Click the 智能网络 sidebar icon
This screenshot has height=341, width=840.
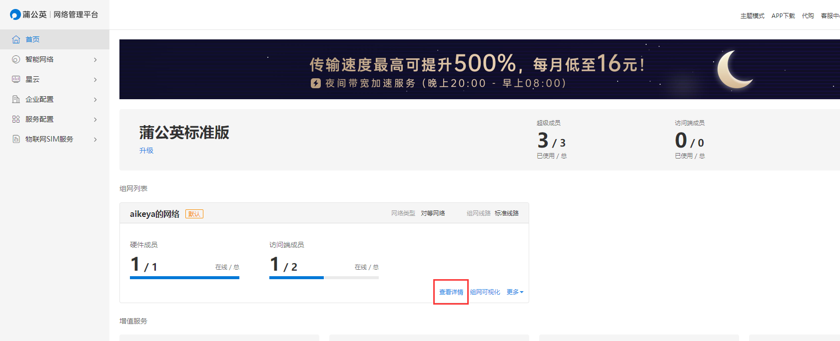click(16, 59)
